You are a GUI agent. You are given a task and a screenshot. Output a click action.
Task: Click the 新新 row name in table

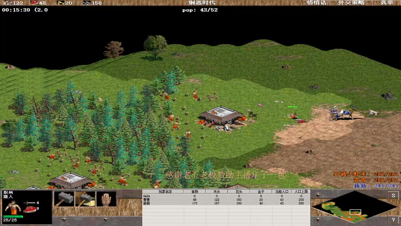(146, 203)
